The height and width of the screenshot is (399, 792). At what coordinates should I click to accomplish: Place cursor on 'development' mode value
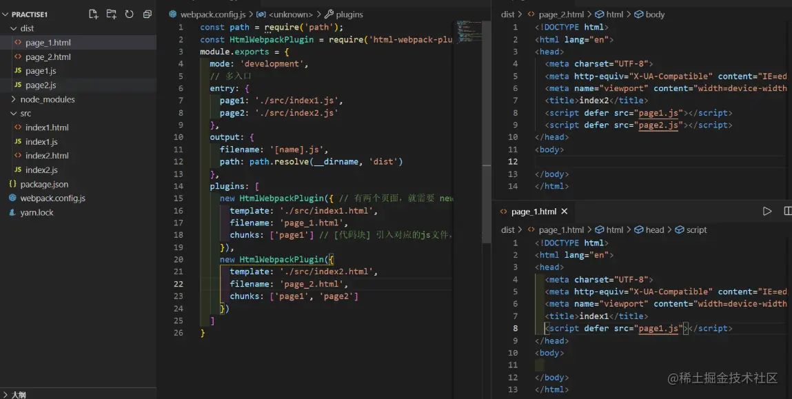273,63
